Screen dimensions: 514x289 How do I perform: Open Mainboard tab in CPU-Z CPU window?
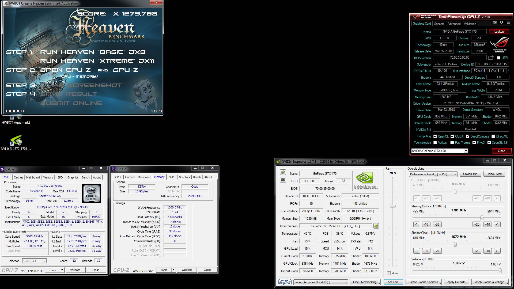tap(33, 177)
